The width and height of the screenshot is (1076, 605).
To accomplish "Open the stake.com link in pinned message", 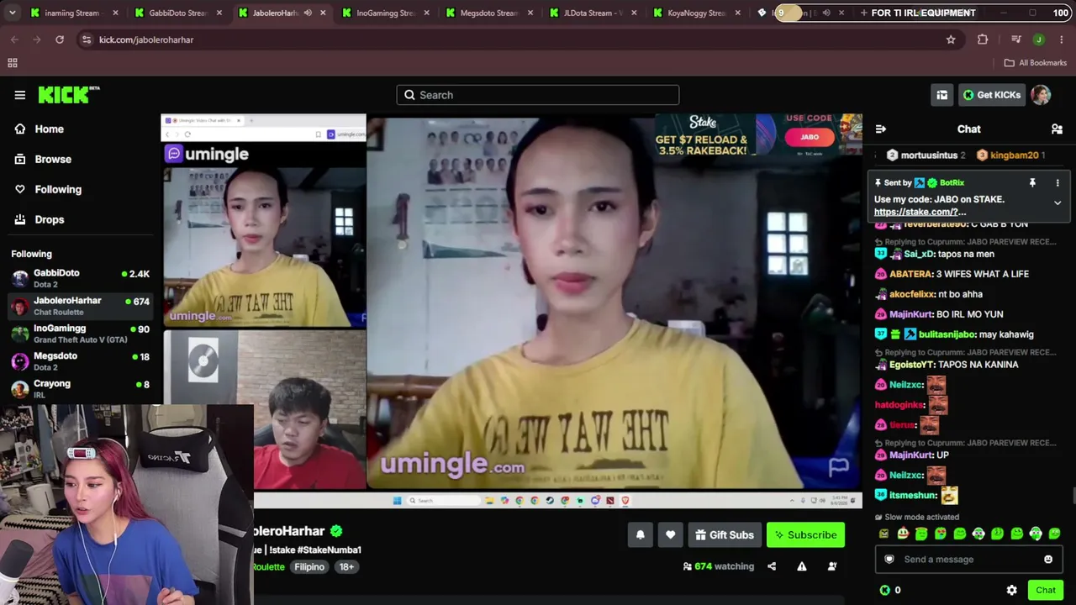I will [920, 212].
